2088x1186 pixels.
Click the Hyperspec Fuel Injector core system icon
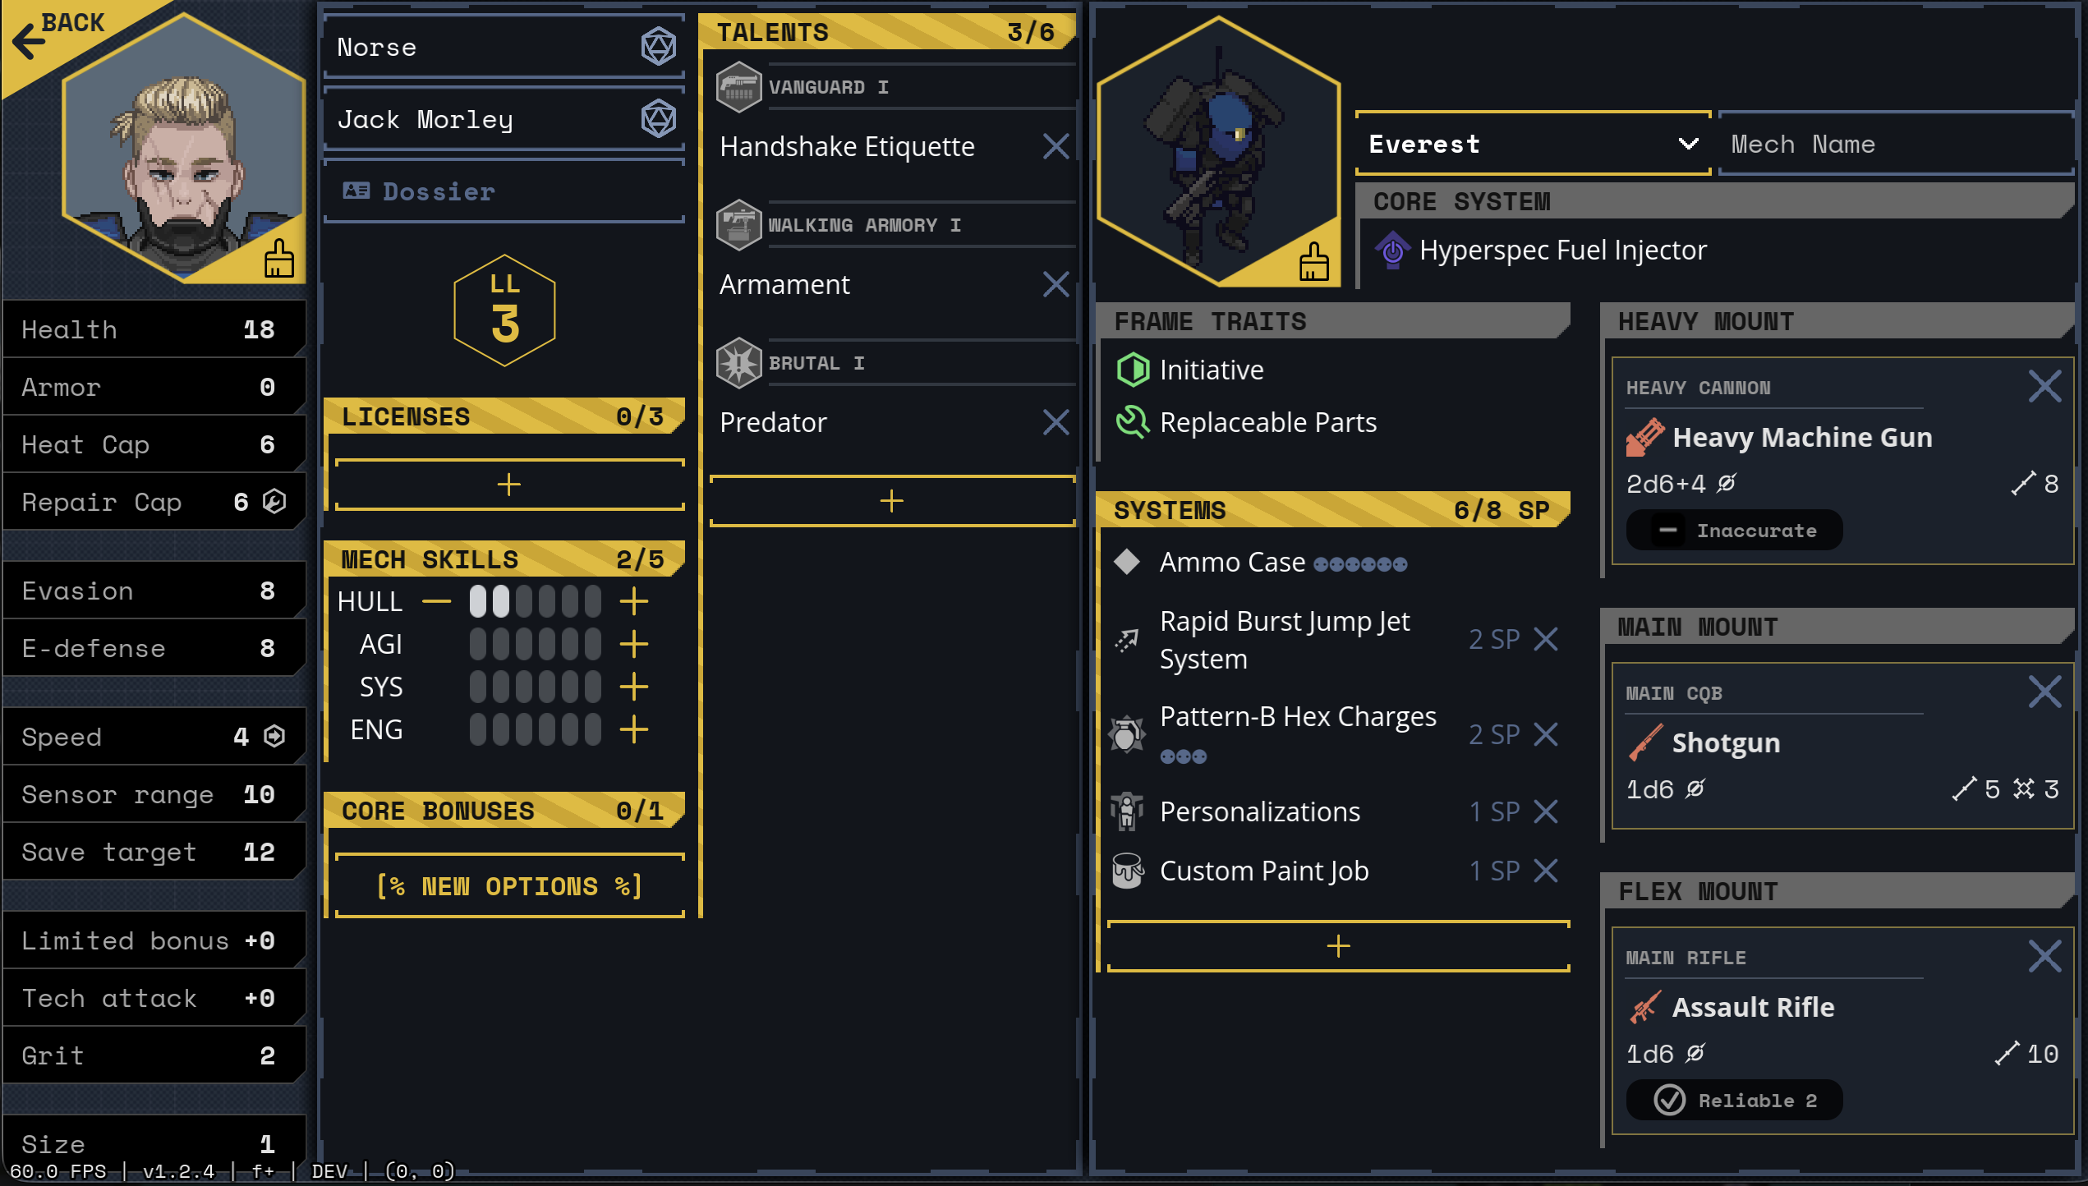[1392, 251]
